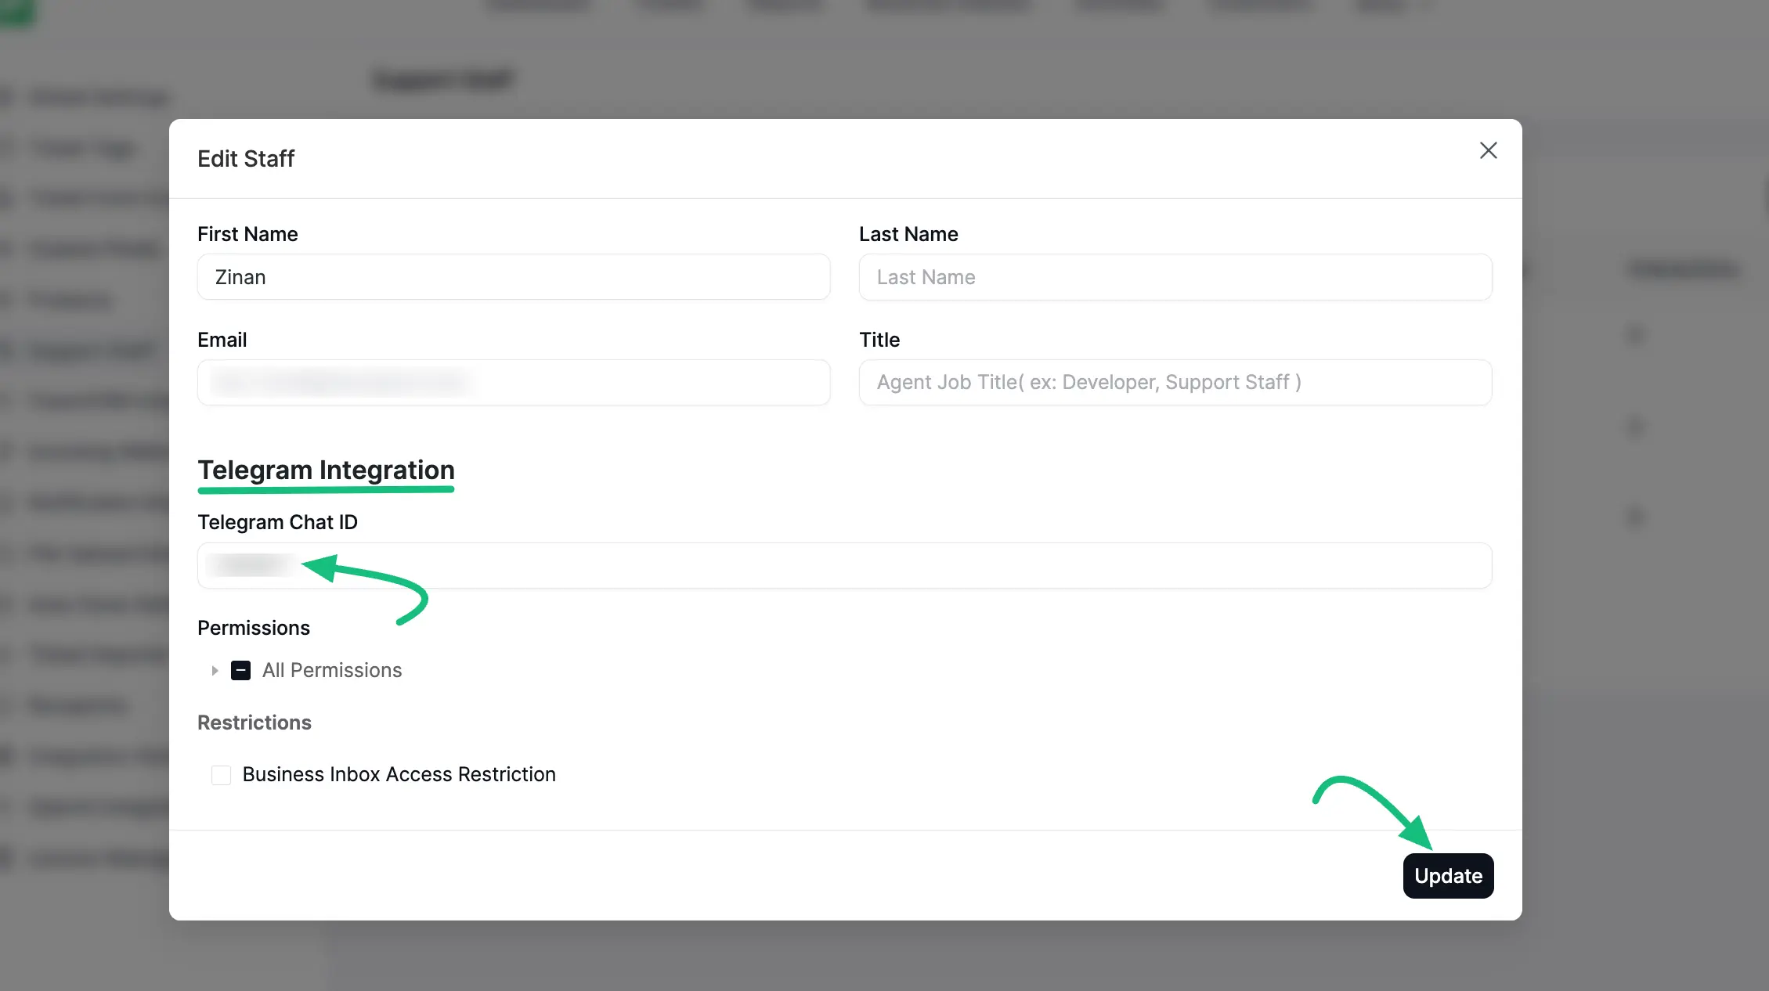Click the topmost icon in the left sidebar
The image size is (1769, 991).
tap(9, 96)
